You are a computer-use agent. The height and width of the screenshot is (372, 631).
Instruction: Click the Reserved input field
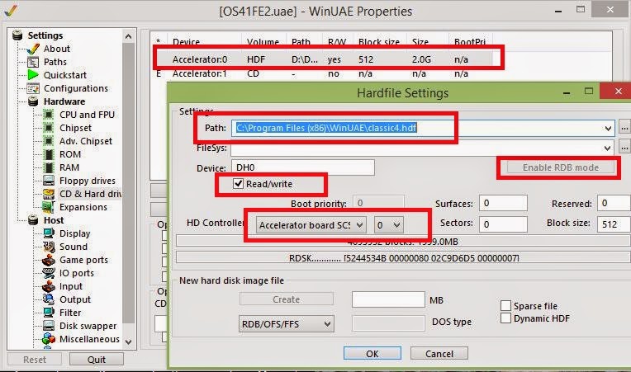tap(614, 203)
